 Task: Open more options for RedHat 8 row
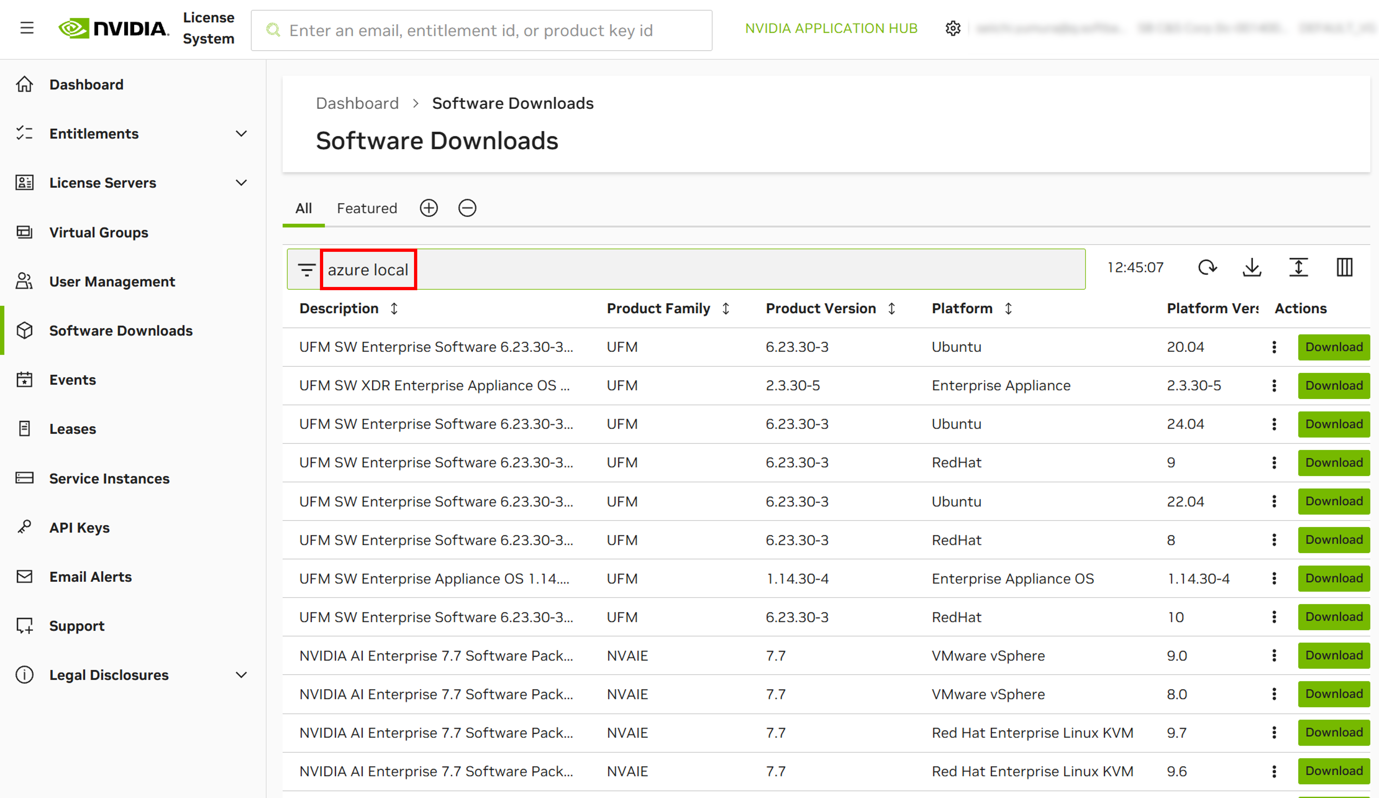1274,540
